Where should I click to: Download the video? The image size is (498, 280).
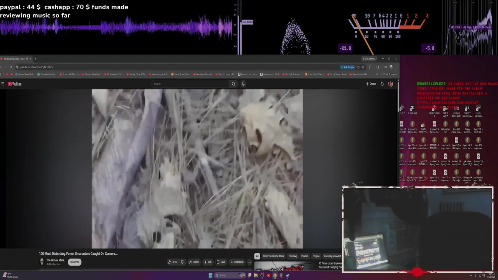pyautogui.click(x=237, y=262)
